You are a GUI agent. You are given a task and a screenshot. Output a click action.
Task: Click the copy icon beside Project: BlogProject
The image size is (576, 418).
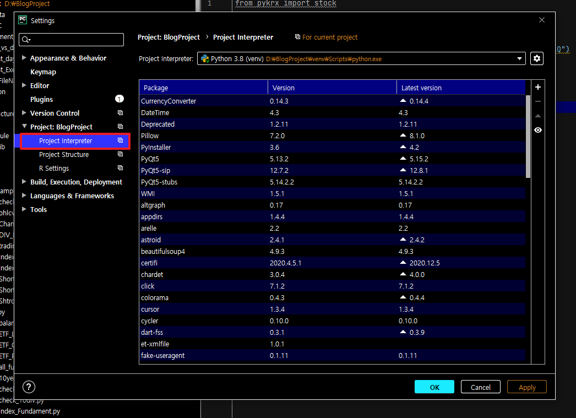click(120, 126)
